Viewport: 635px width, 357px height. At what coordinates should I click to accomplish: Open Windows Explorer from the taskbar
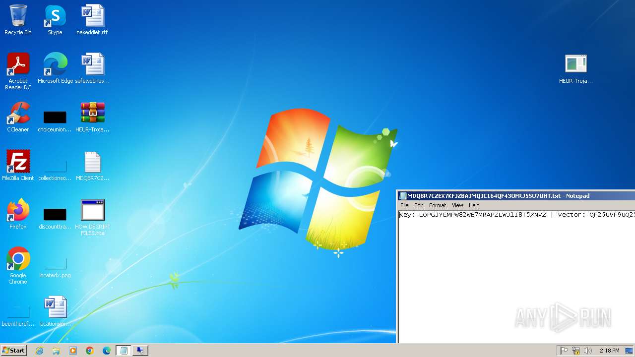pos(56,351)
